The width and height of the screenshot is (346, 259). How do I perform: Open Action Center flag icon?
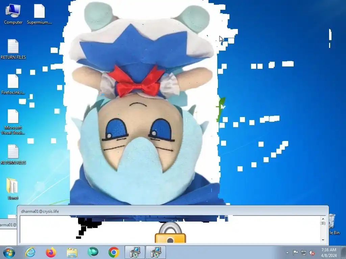point(295,253)
